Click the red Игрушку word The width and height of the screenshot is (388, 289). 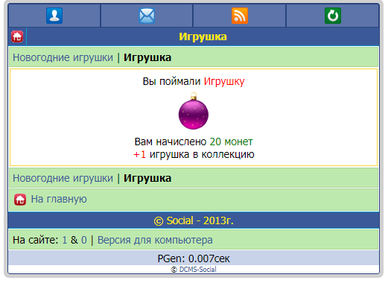(x=224, y=82)
